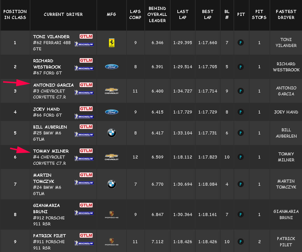Click the Ford logo in Richard Westbrook's row
Screen dimensions: 302x252
point(112,67)
